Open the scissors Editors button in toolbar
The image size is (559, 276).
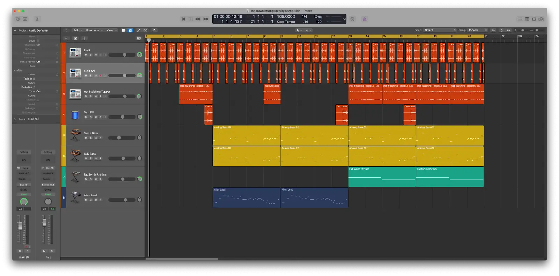click(37, 19)
